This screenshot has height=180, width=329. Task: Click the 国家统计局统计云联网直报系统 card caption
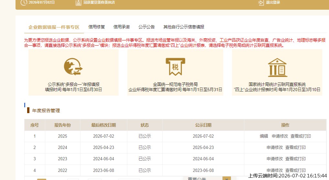(x=277, y=84)
